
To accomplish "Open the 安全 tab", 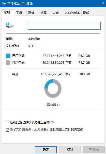I will pyautogui.click(x=57, y=13).
